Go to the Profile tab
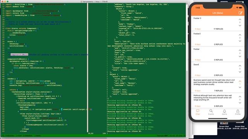 [238, 112]
